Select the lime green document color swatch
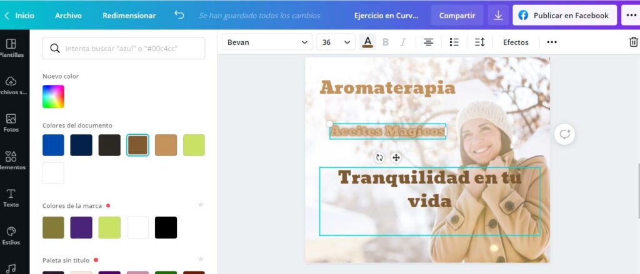The image size is (640, 274). click(x=194, y=145)
